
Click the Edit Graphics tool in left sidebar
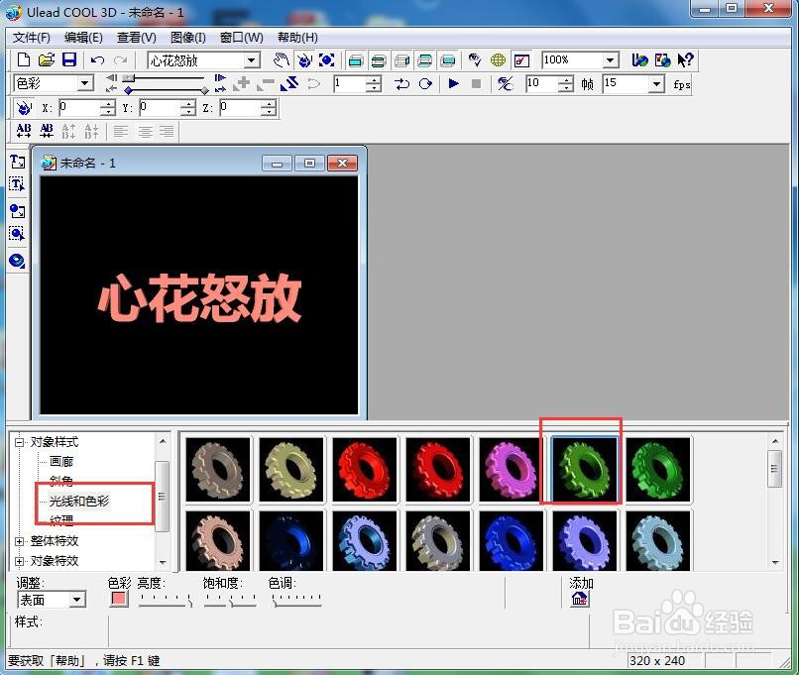point(17,233)
